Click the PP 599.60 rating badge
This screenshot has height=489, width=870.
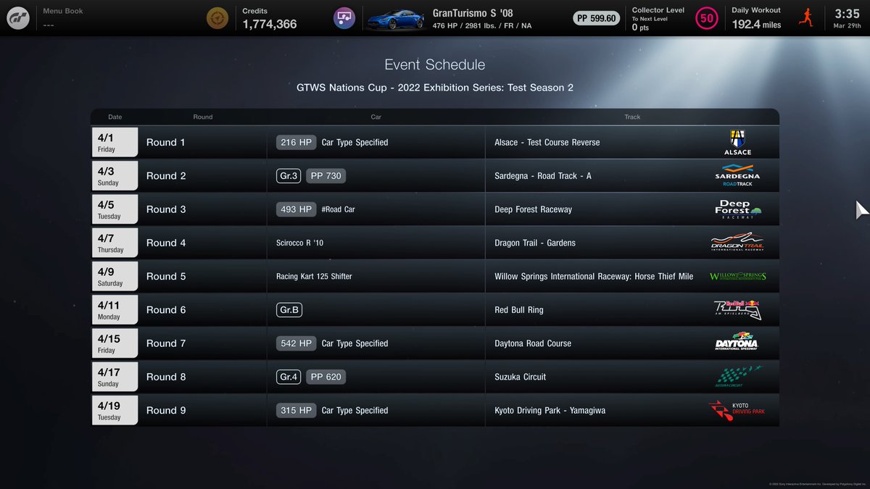tap(597, 18)
